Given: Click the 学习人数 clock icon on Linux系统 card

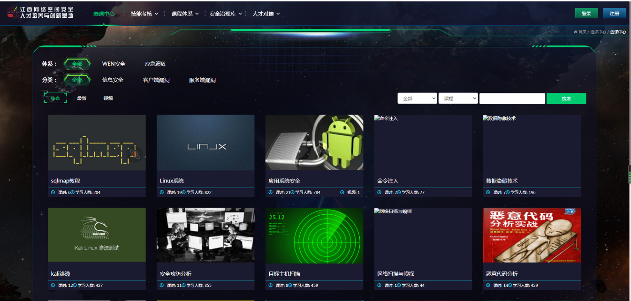Looking at the screenshot, I should pos(184,192).
